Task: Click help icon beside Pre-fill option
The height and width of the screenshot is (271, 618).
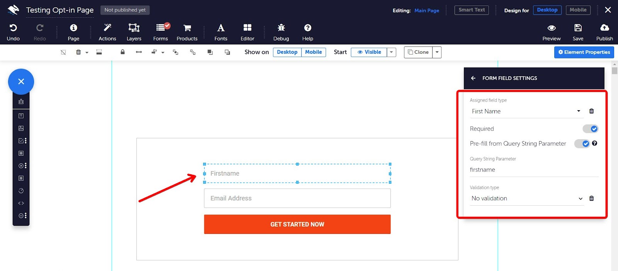Action: [x=594, y=143]
